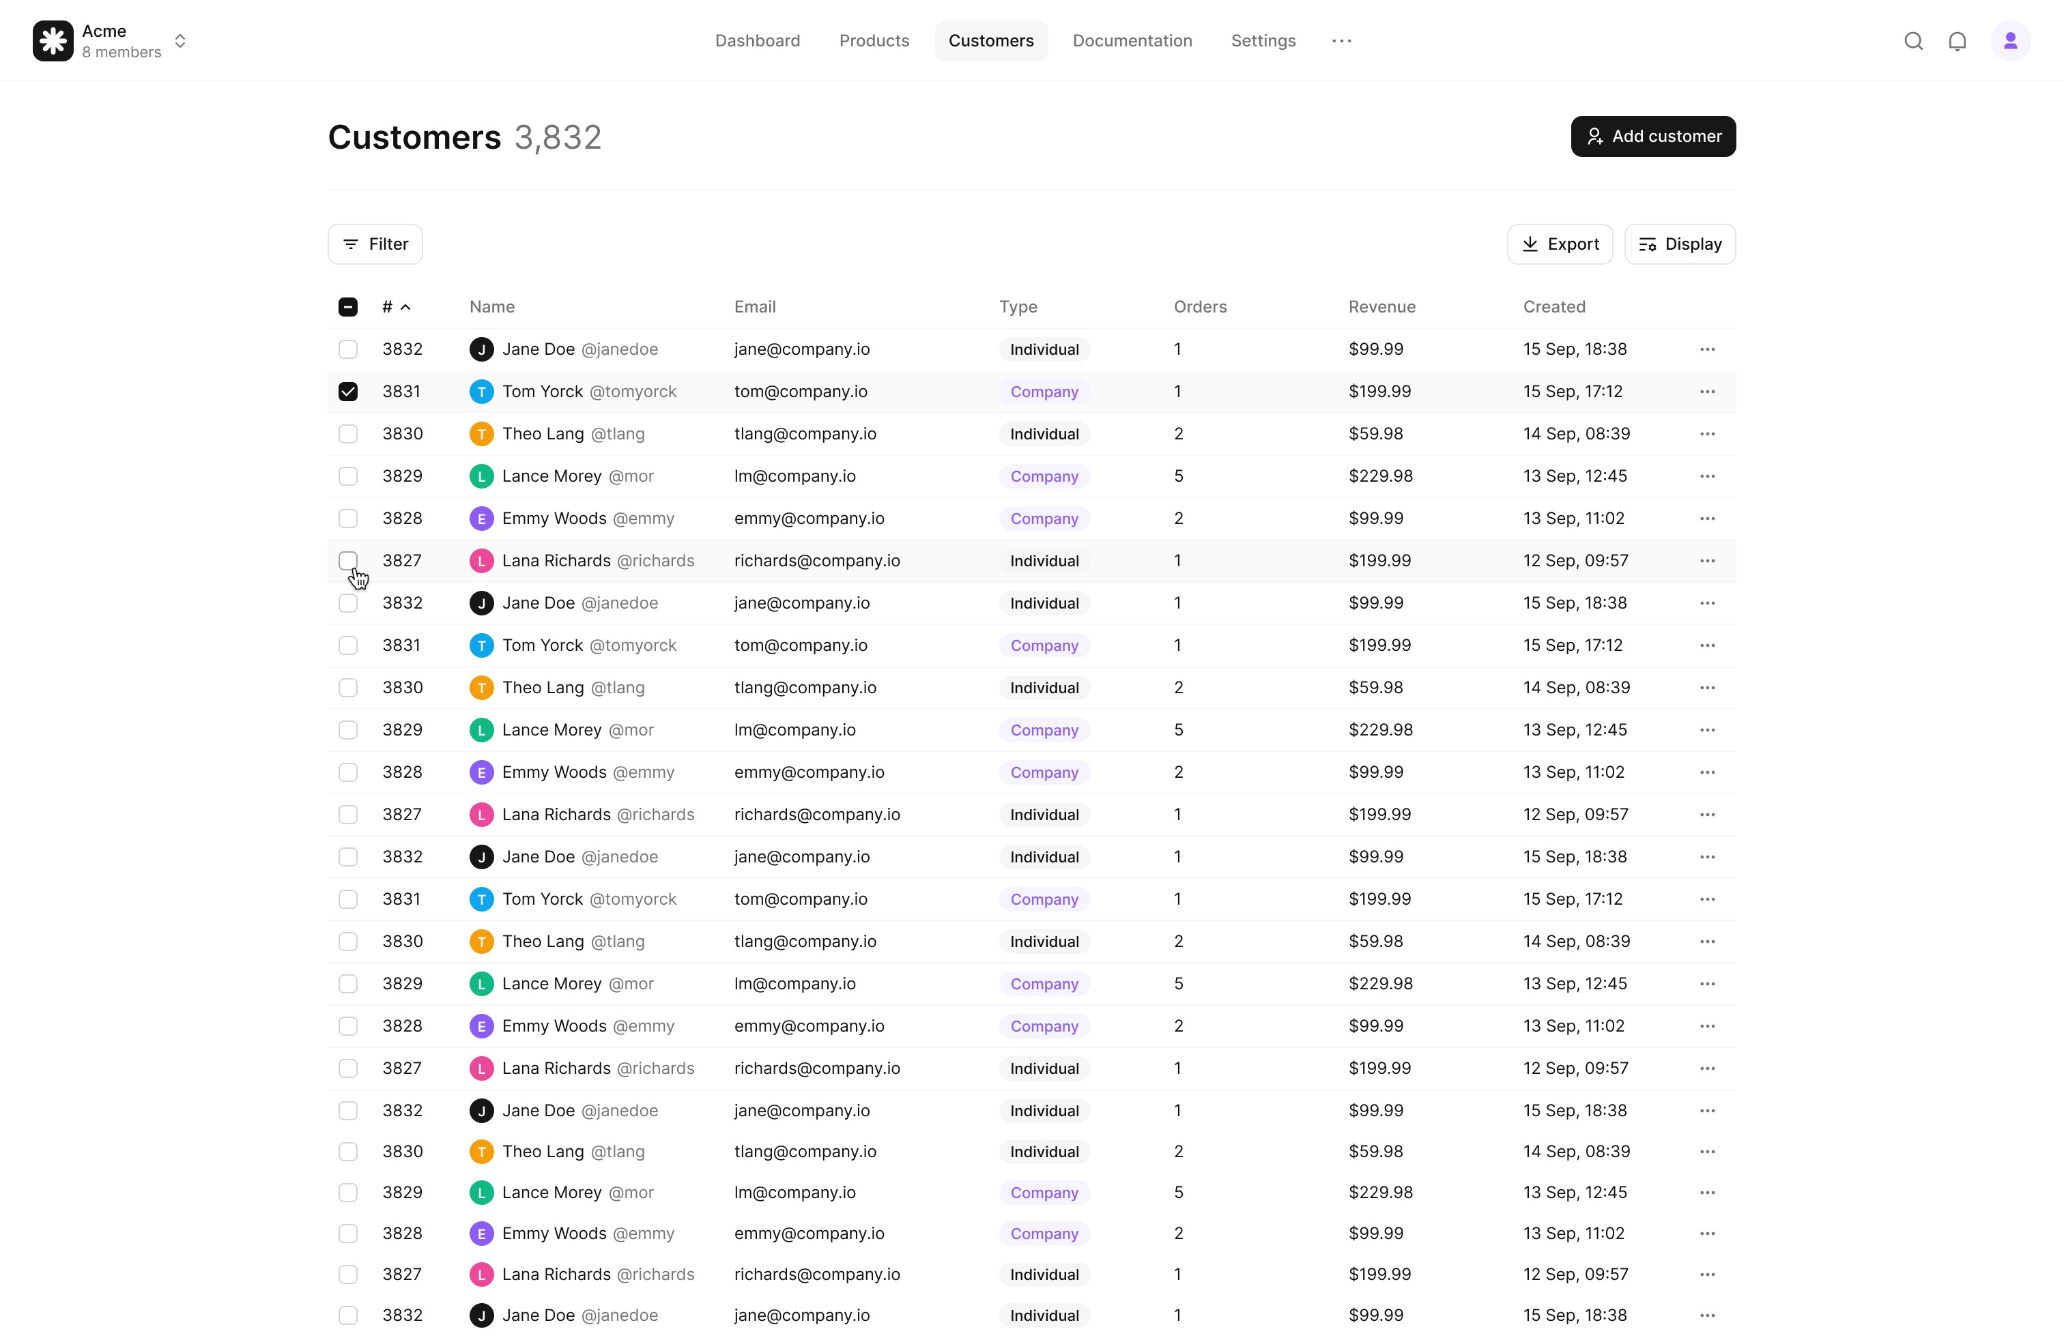Open notifications bell icon
2064x1340 pixels.
click(x=1958, y=41)
